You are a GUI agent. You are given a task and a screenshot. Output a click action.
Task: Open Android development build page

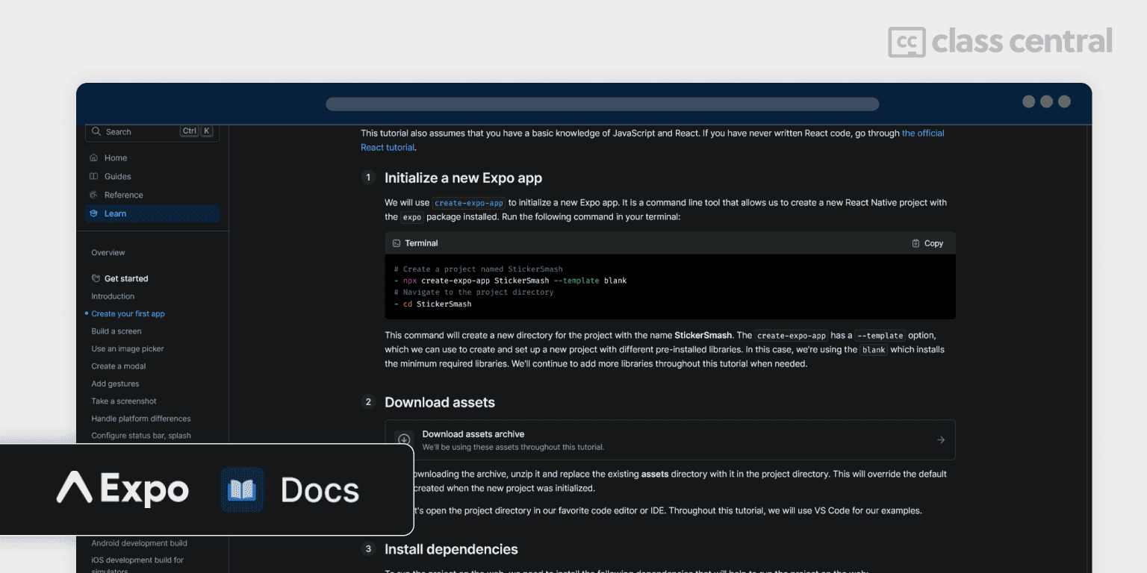pyautogui.click(x=140, y=543)
